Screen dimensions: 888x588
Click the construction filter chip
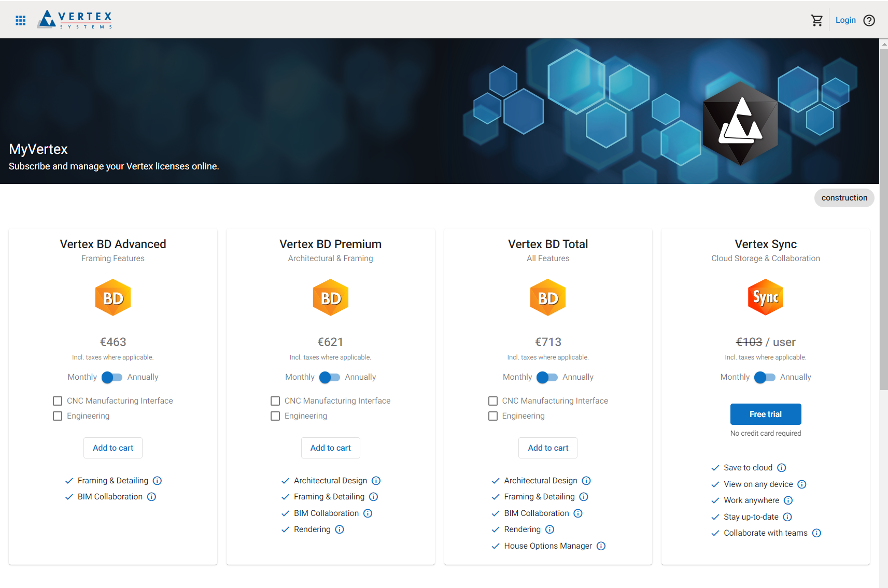click(844, 198)
